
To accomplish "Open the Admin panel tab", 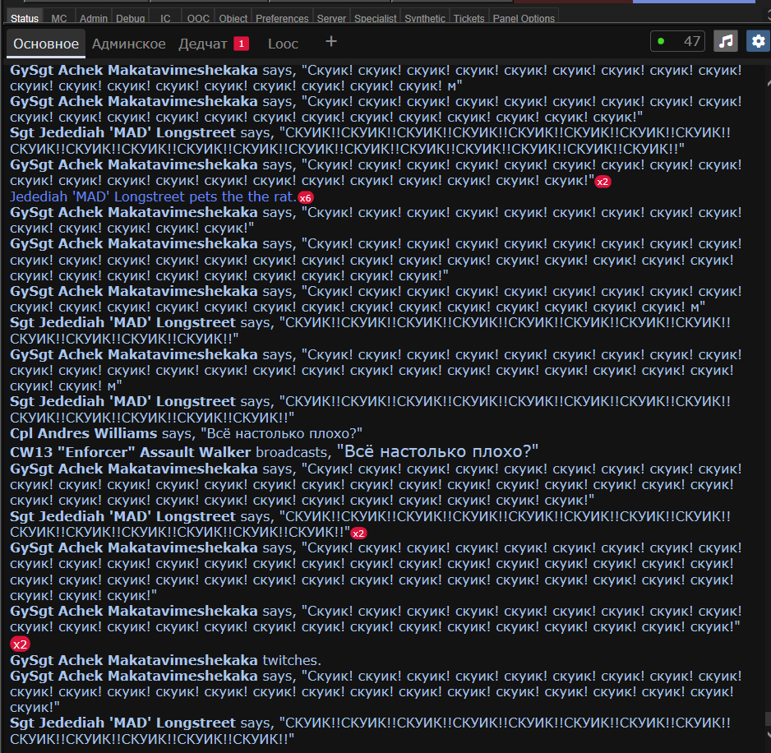I will click(94, 18).
